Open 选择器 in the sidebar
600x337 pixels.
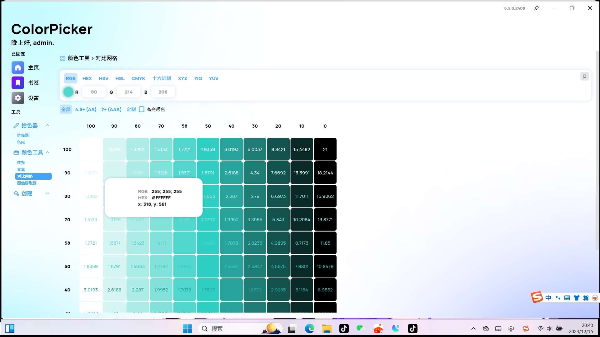[x=23, y=135]
